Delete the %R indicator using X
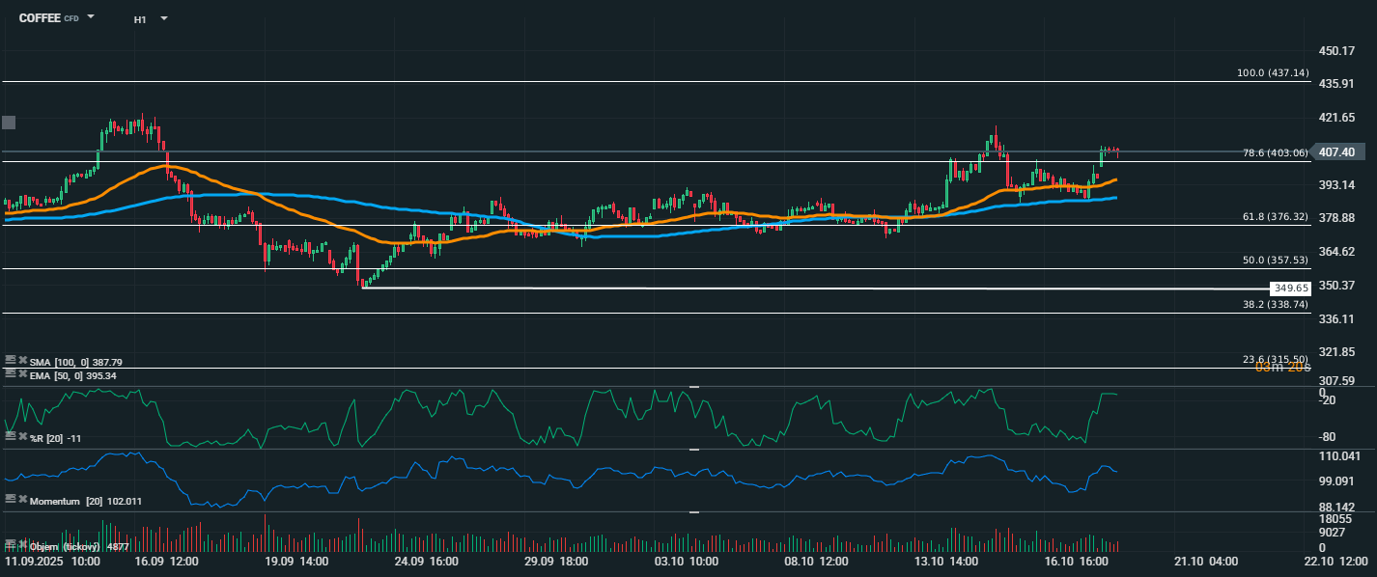This screenshot has width=1377, height=577. point(22,437)
